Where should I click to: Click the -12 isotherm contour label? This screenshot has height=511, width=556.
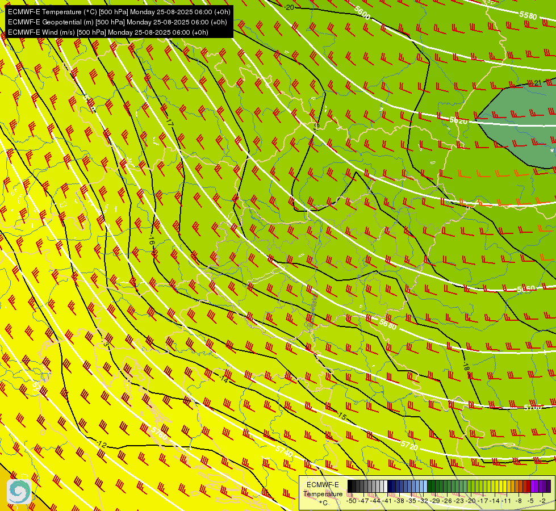[102, 444]
